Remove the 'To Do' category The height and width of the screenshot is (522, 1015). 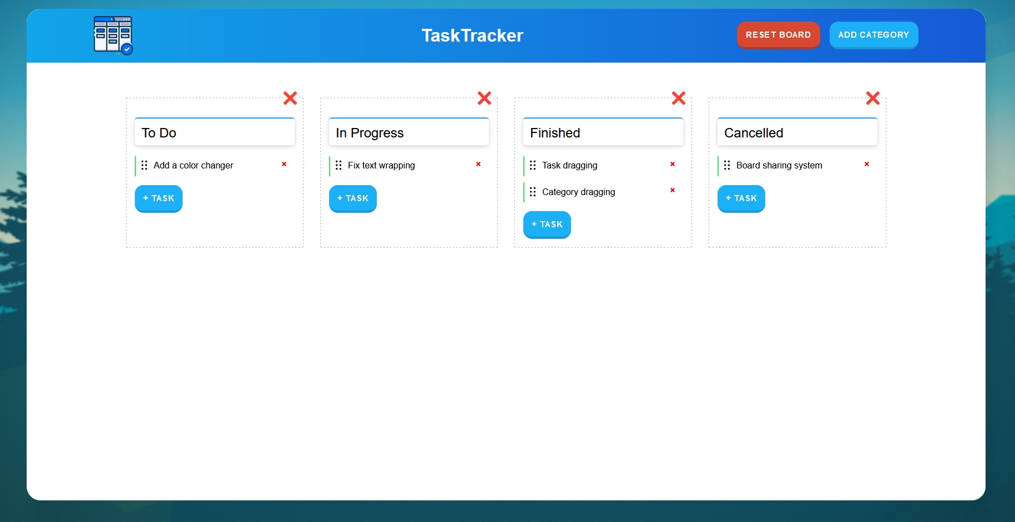pyautogui.click(x=290, y=98)
